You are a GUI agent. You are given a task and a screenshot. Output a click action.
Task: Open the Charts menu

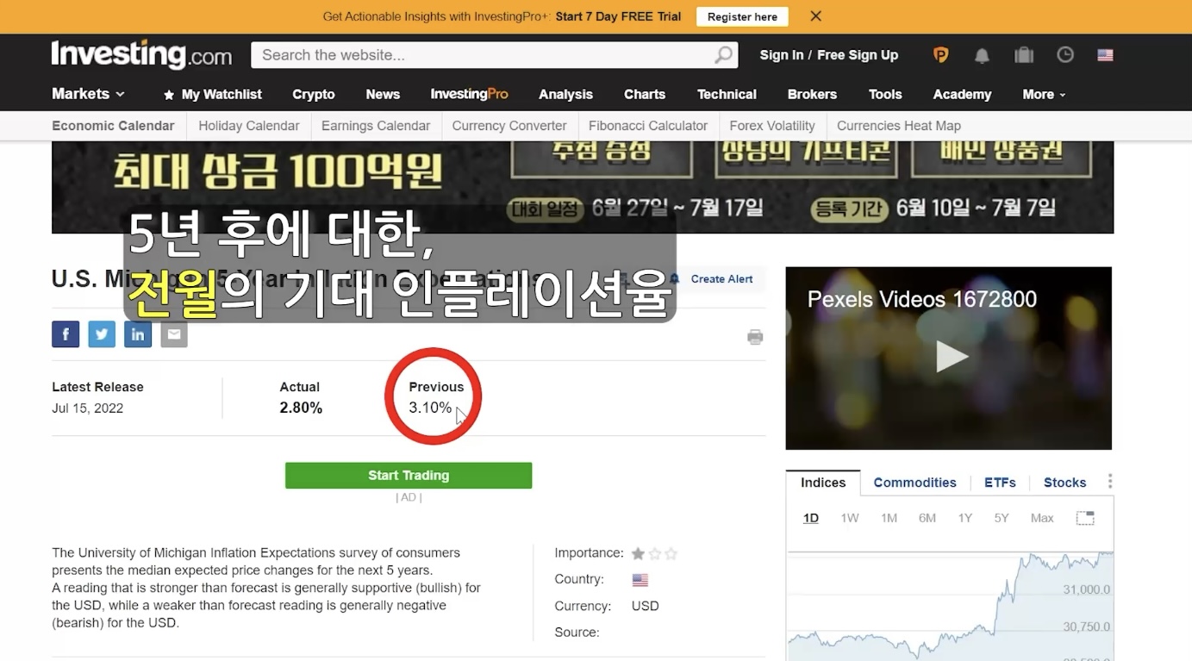click(645, 94)
